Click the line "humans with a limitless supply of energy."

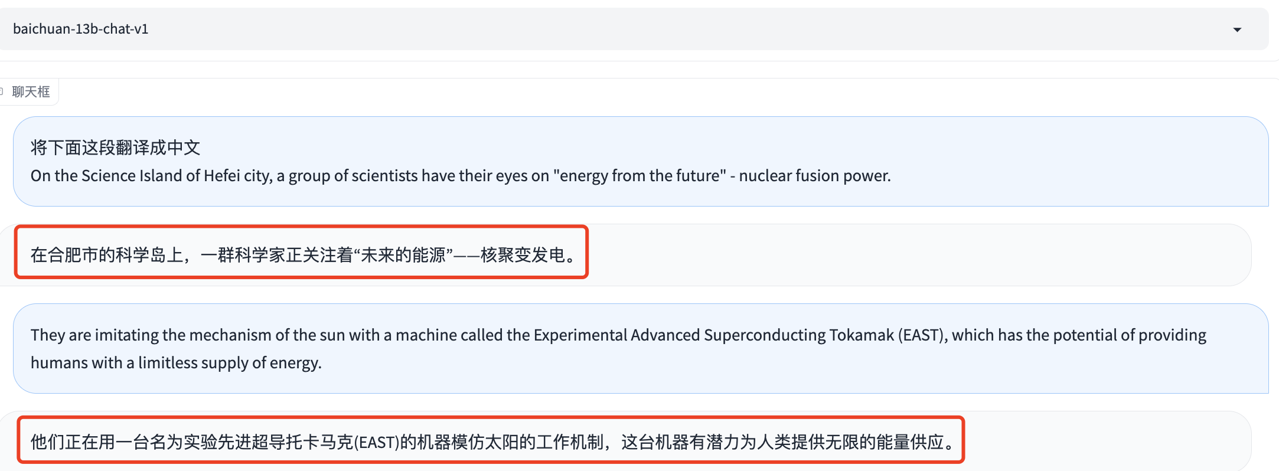(x=176, y=362)
